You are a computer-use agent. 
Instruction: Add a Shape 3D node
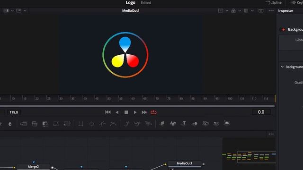pyautogui.click(x=173, y=123)
